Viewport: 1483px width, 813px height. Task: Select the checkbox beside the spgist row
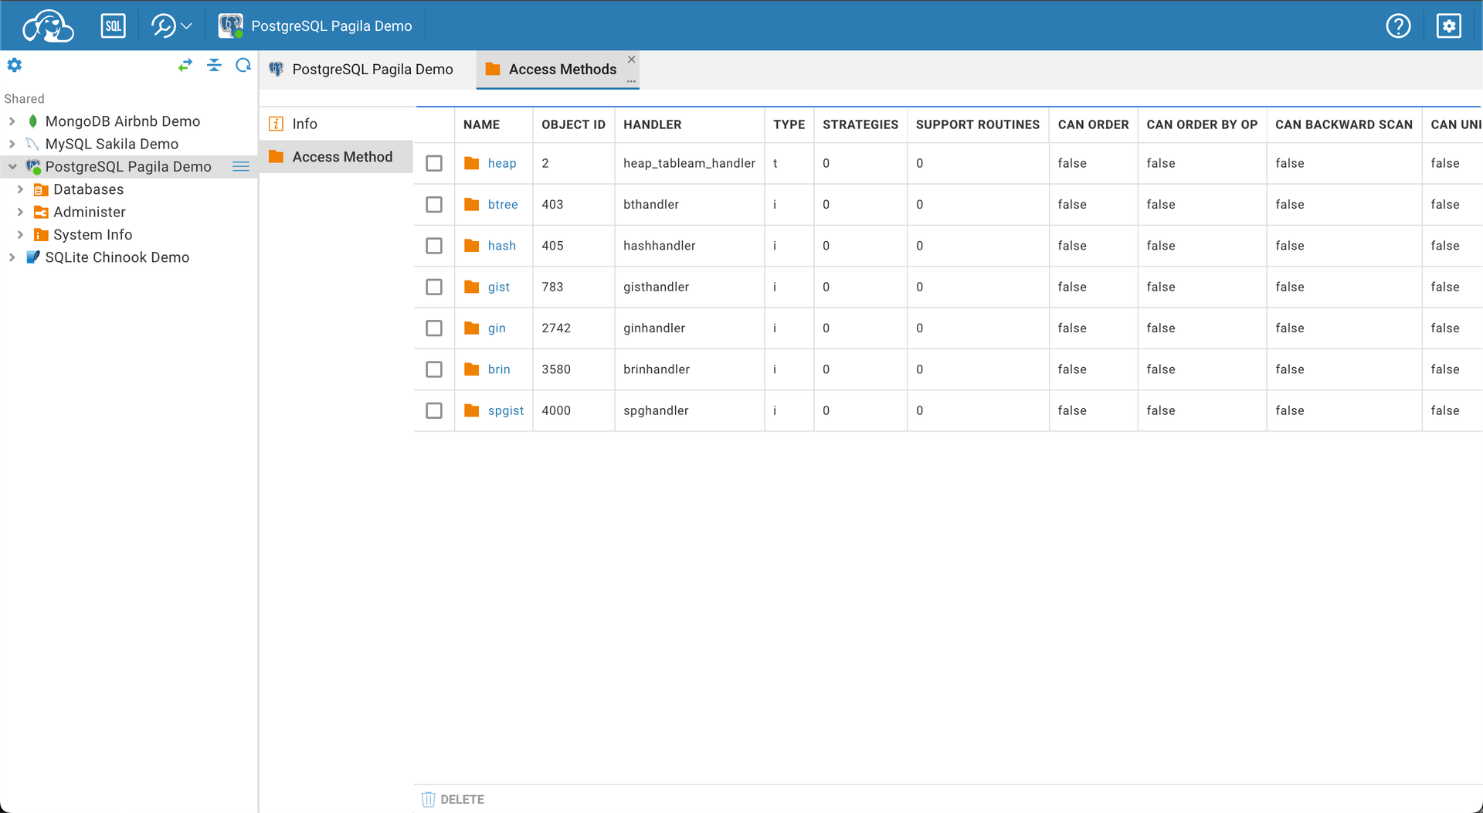434,410
